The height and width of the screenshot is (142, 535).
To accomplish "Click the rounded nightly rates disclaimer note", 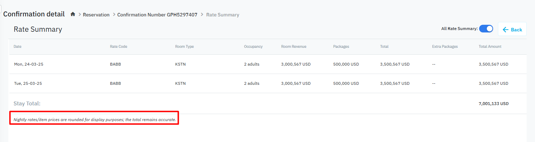I will click(x=94, y=120).
